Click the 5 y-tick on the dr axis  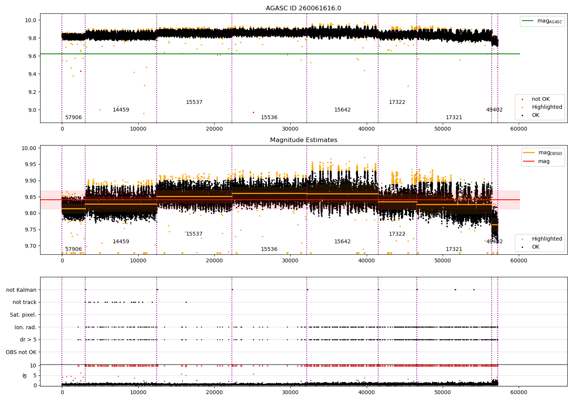(35, 375)
